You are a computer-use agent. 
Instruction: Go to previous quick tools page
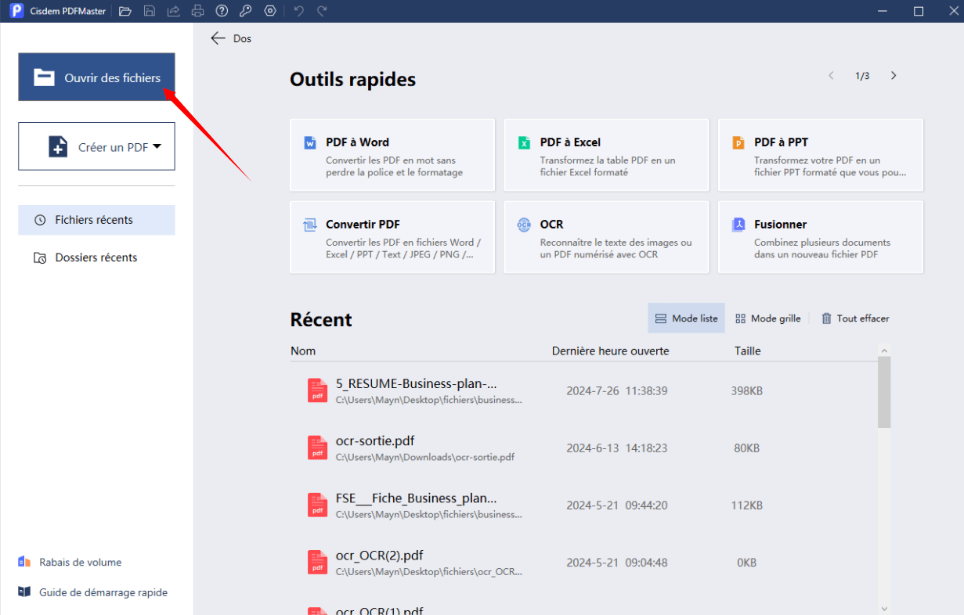[x=831, y=76]
